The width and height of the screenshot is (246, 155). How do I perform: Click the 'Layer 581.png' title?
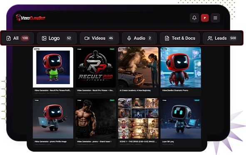click(x=168, y=142)
